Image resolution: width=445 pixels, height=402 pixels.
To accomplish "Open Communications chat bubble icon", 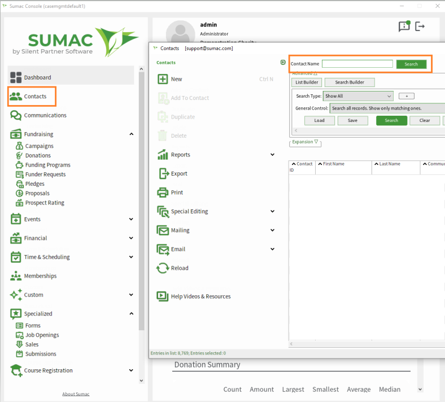I will (x=16, y=115).
